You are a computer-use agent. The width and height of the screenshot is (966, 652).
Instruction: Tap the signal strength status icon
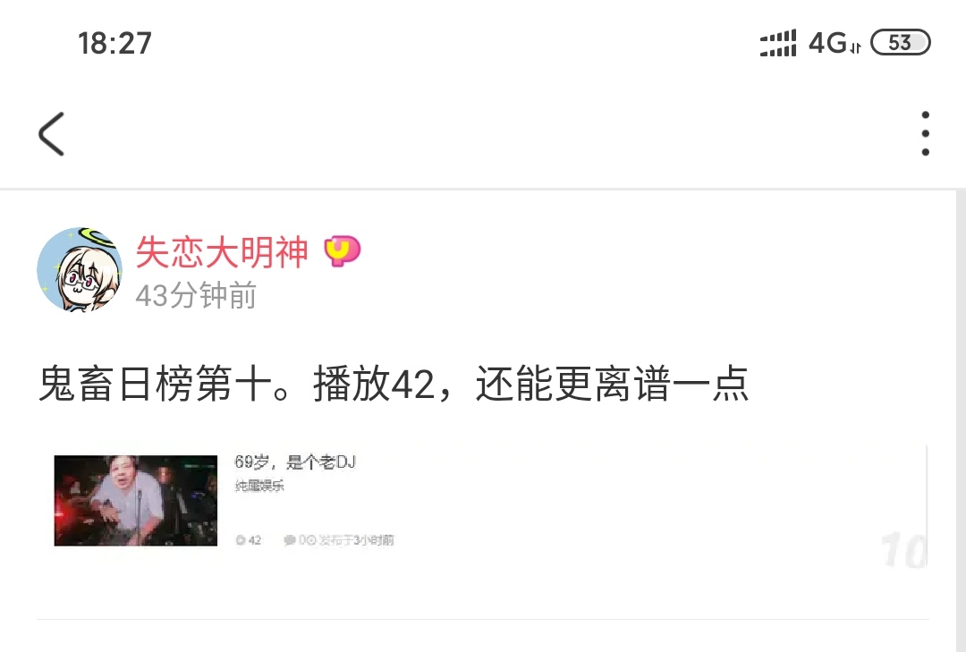[778, 43]
